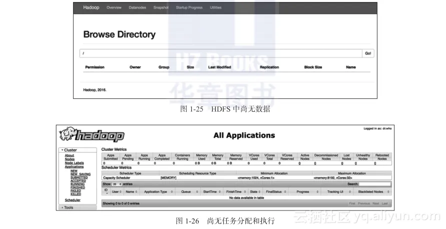Sort table by StartTime column
Viewport: 446px width, 229px height.
coord(212,192)
